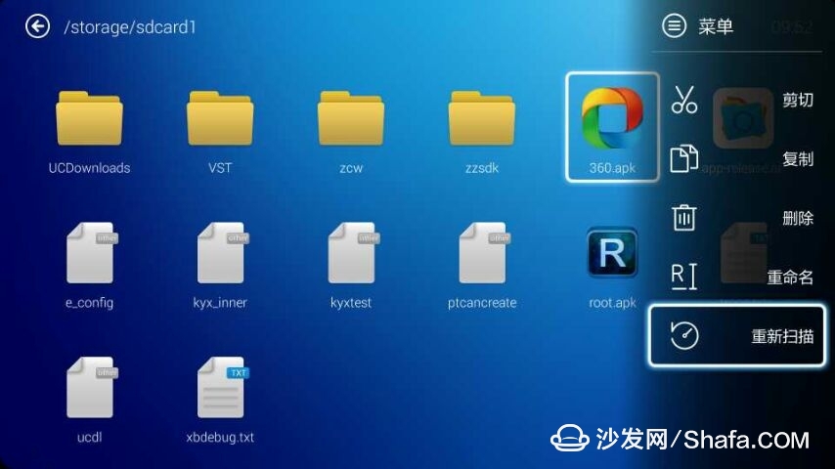Click the scissors cut icon
Image resolution: width=835 pixels, height=469 pixels.
684,100
